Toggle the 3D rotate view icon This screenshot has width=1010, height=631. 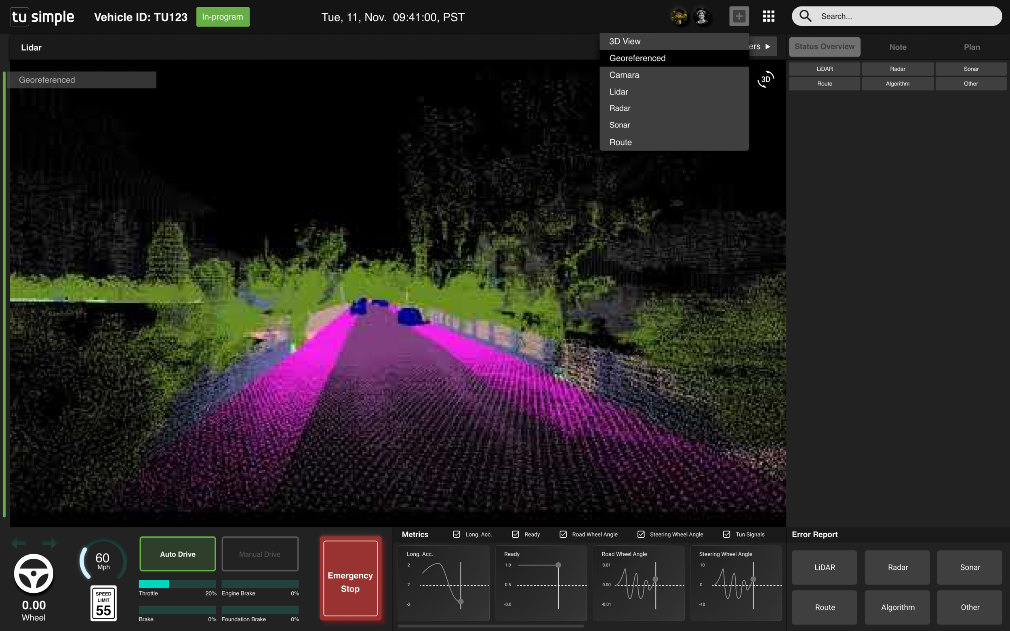click(x=766, y=79)
